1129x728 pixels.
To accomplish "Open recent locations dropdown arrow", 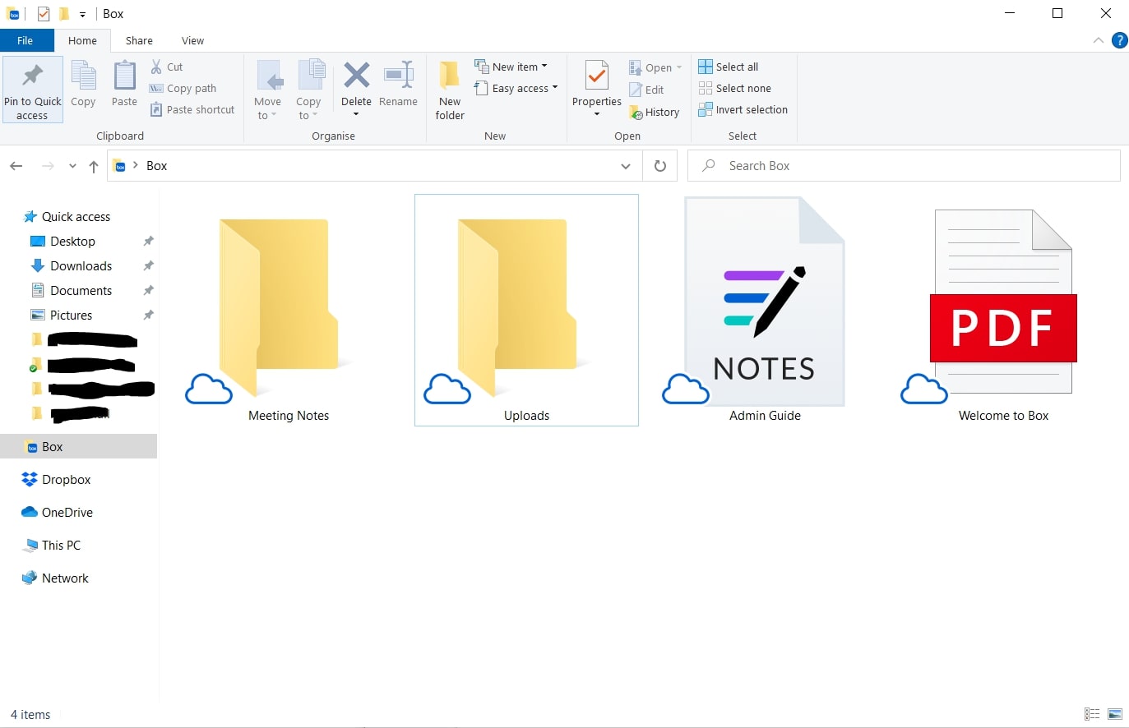I will [72, 166].
